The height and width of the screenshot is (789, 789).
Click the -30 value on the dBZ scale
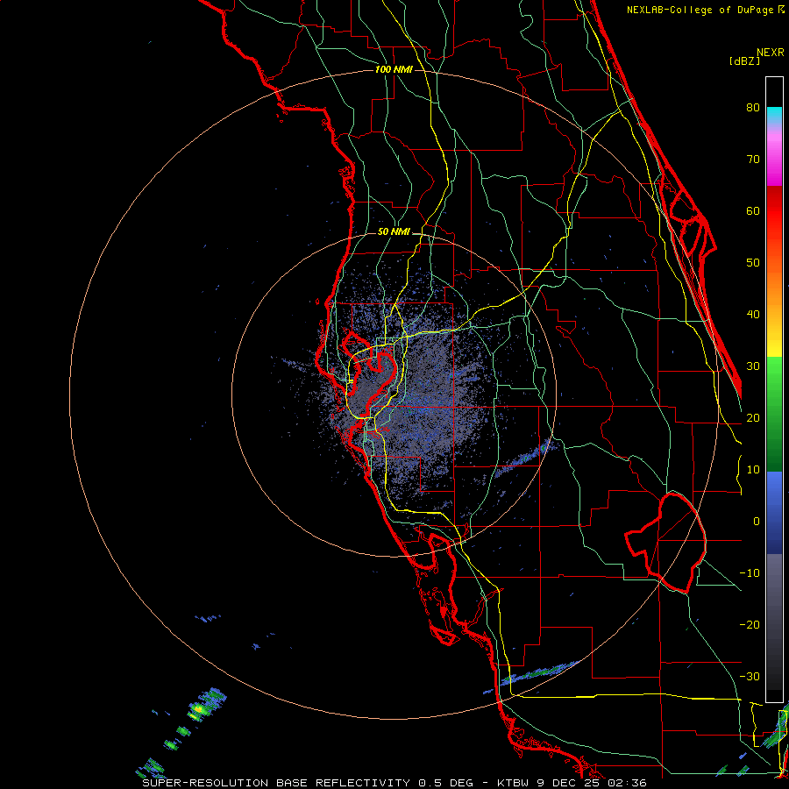click(x=750, y=677)
